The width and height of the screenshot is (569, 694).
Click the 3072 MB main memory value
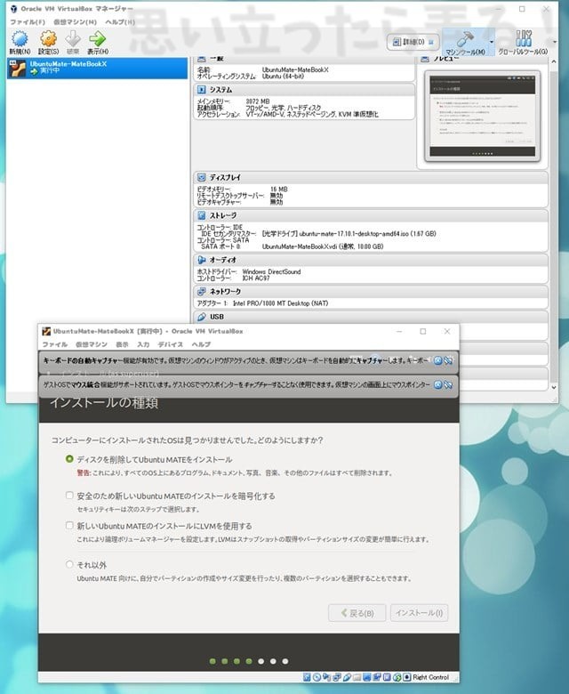coord(258,101)
